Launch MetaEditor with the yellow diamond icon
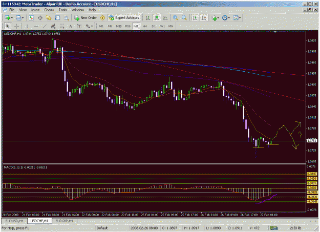The width and height of the screenshot is (320, 232). [102, 18]
